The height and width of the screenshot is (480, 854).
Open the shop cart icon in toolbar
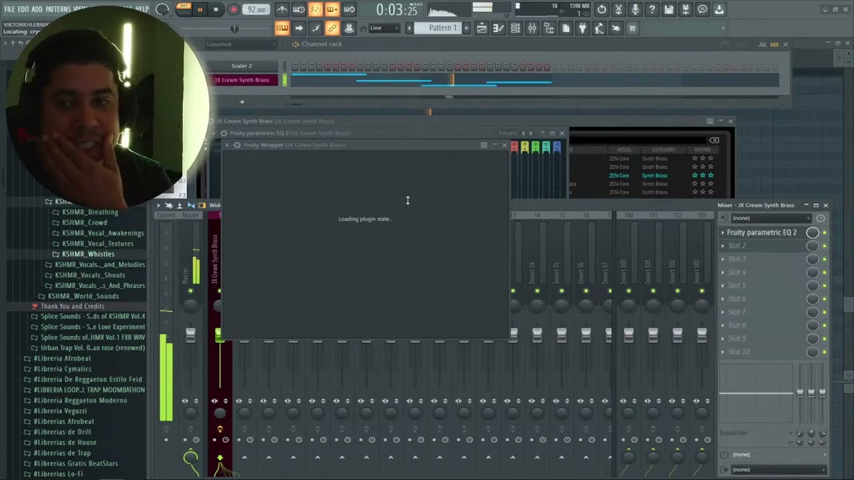(632, 28)
